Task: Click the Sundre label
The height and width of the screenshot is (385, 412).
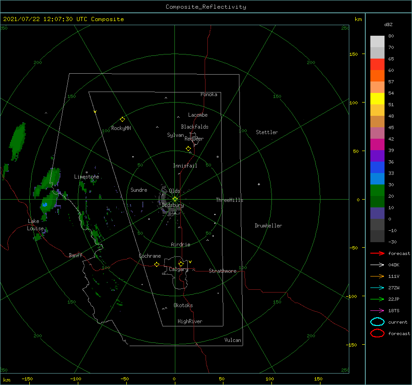Action: (x=139, y=190)
